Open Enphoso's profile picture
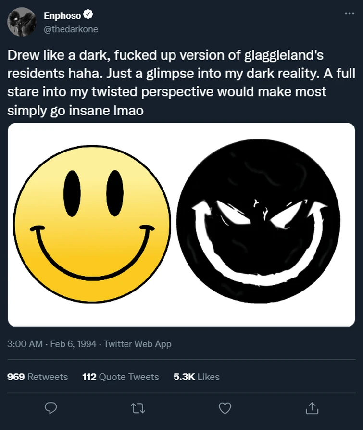 pyautogui.click(x=22, y=22)
